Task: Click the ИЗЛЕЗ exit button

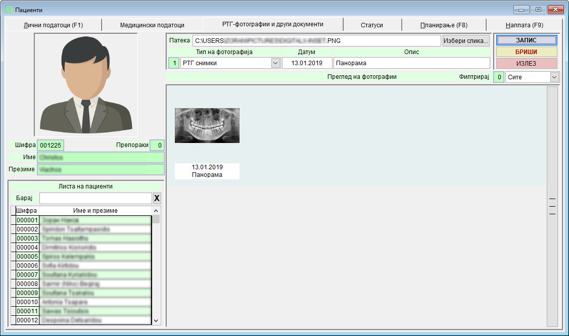Action: tap(527, 63)
